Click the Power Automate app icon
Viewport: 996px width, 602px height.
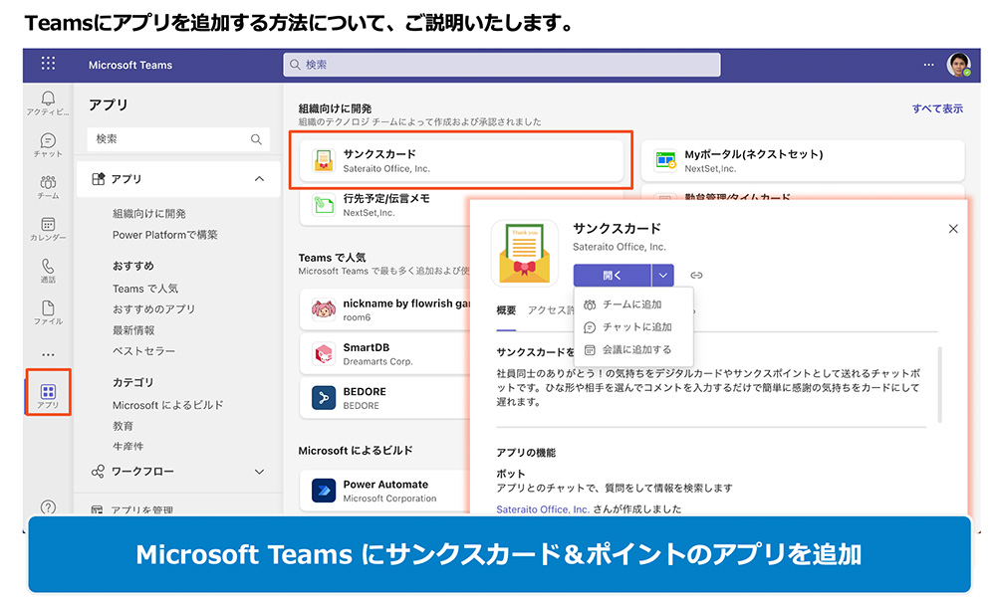(x=324, y=491)
